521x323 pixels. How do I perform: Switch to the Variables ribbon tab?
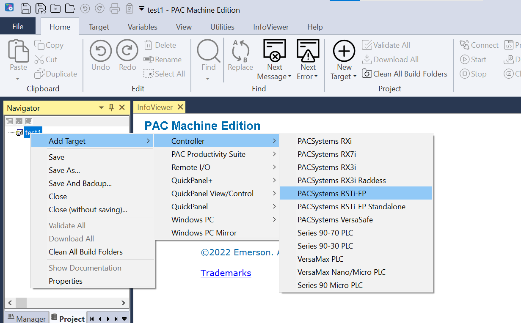point(143,27)
